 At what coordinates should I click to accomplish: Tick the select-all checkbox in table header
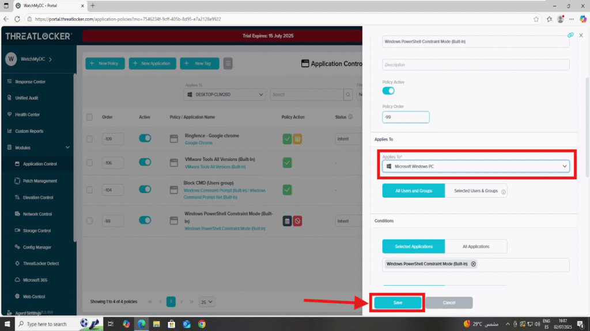coord(89,117)
